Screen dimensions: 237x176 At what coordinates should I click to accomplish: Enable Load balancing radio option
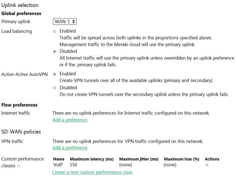tap(55, 31)
